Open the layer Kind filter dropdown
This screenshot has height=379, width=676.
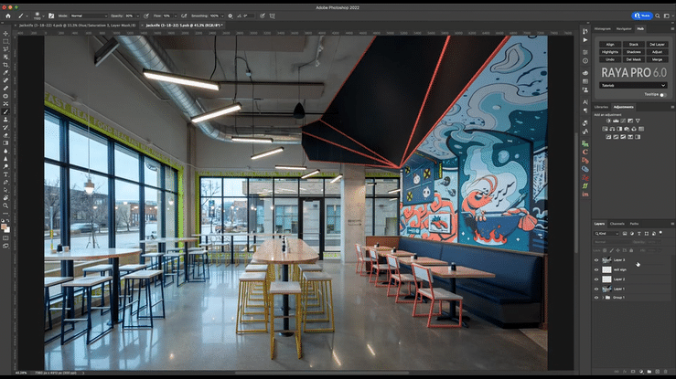(606, 234)
